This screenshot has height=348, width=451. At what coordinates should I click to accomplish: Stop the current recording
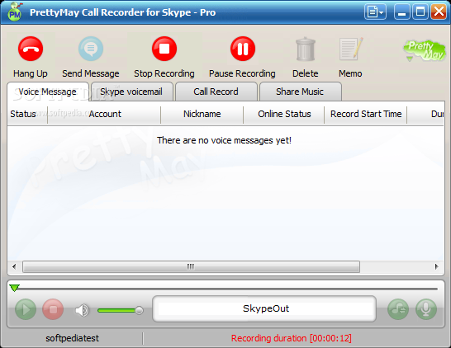(164, 49)
